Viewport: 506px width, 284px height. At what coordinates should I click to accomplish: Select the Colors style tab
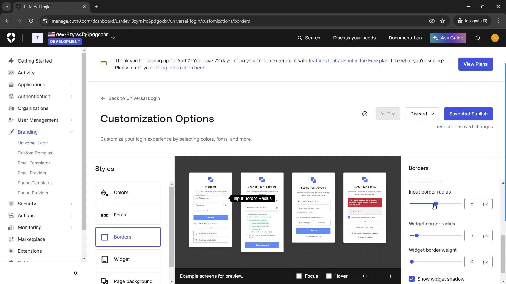pyautogui.click(x=128, y=192)
